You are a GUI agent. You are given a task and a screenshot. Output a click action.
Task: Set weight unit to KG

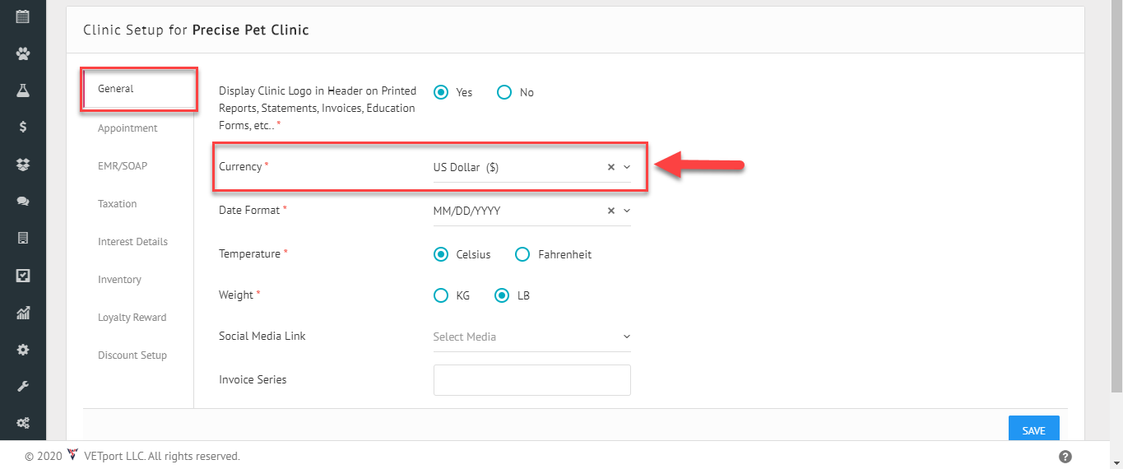point(441,295)
